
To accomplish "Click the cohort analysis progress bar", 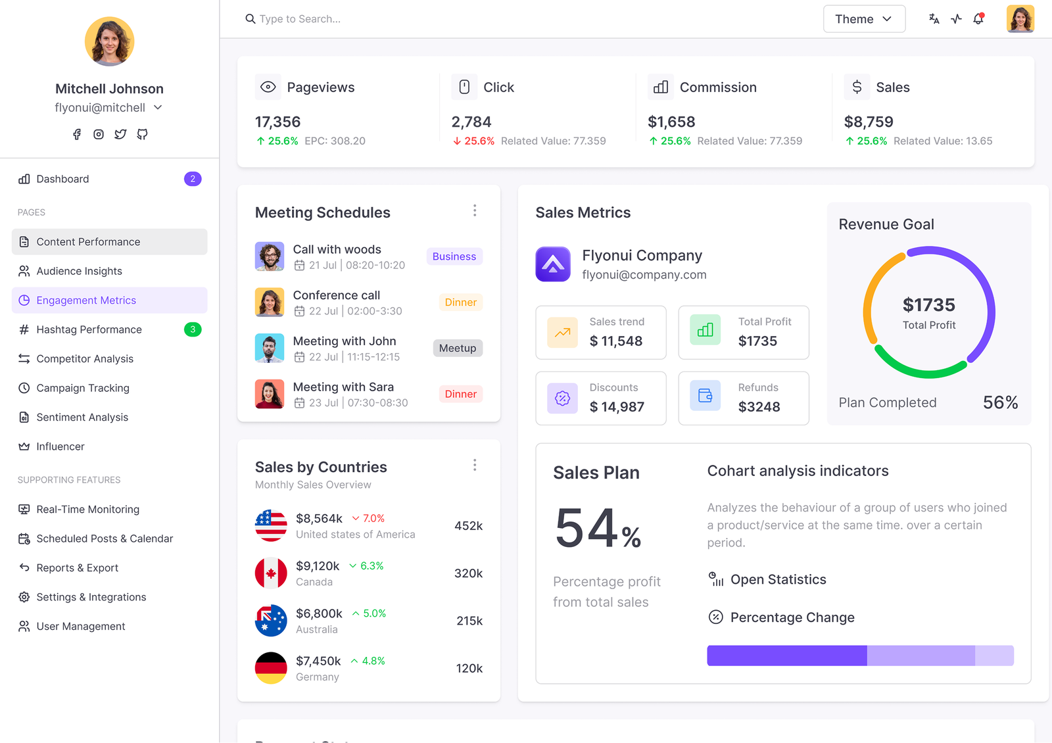I will [860, 656].
